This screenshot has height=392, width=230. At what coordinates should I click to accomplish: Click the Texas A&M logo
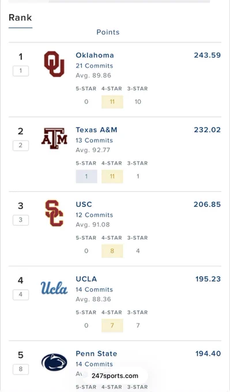(x=54, y=138)
